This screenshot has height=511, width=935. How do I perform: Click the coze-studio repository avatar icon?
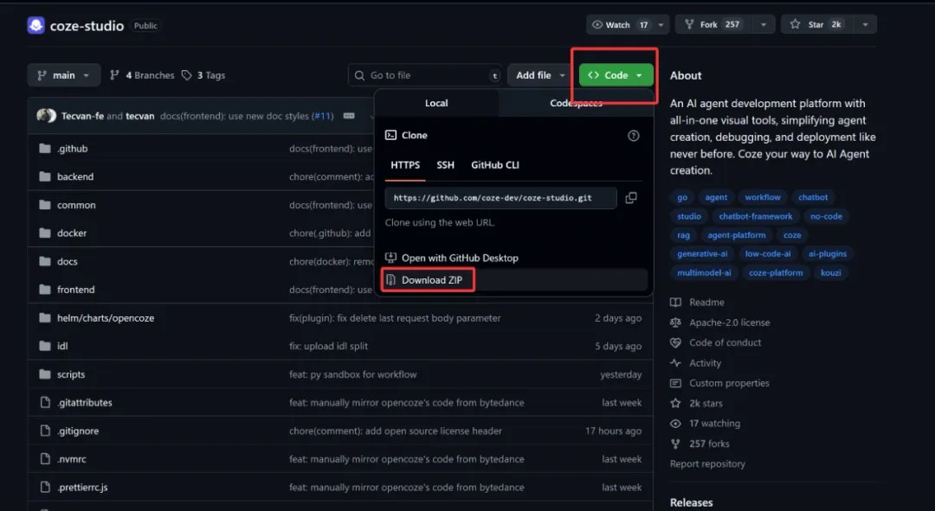point(35,25)
